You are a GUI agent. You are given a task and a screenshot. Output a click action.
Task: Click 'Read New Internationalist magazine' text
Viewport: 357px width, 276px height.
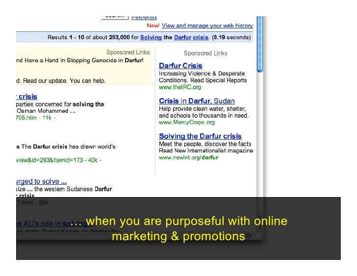(206, 151)
